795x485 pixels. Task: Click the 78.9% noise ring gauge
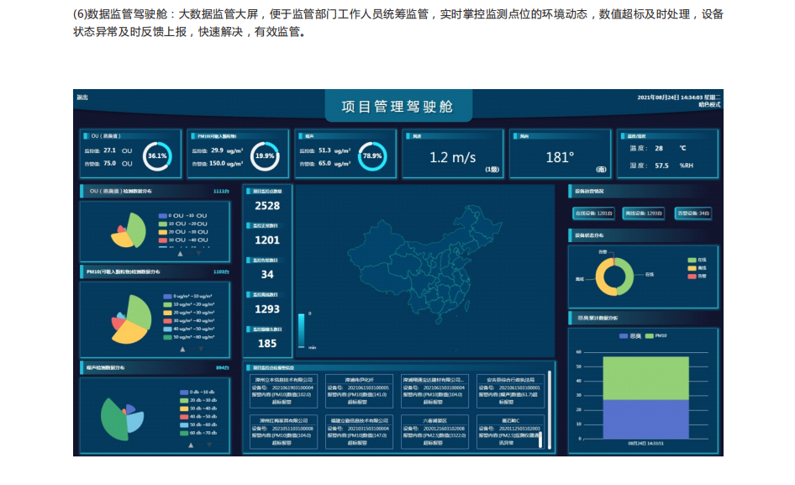(372, 156)
